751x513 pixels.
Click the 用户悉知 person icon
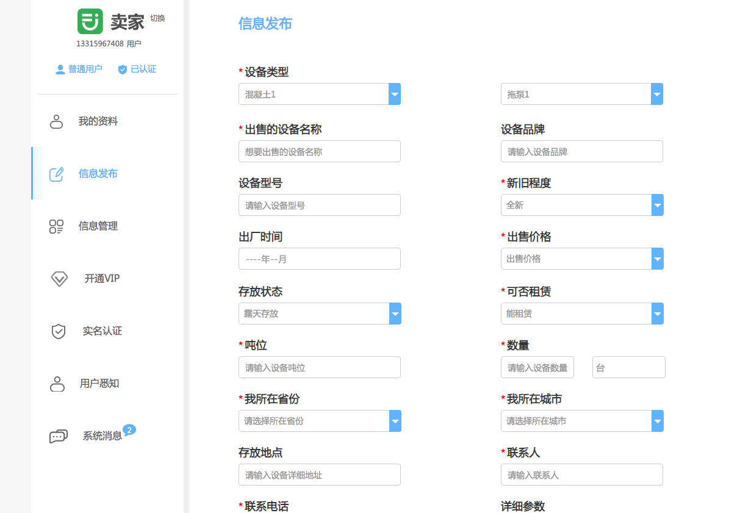[x=57, y=384]
